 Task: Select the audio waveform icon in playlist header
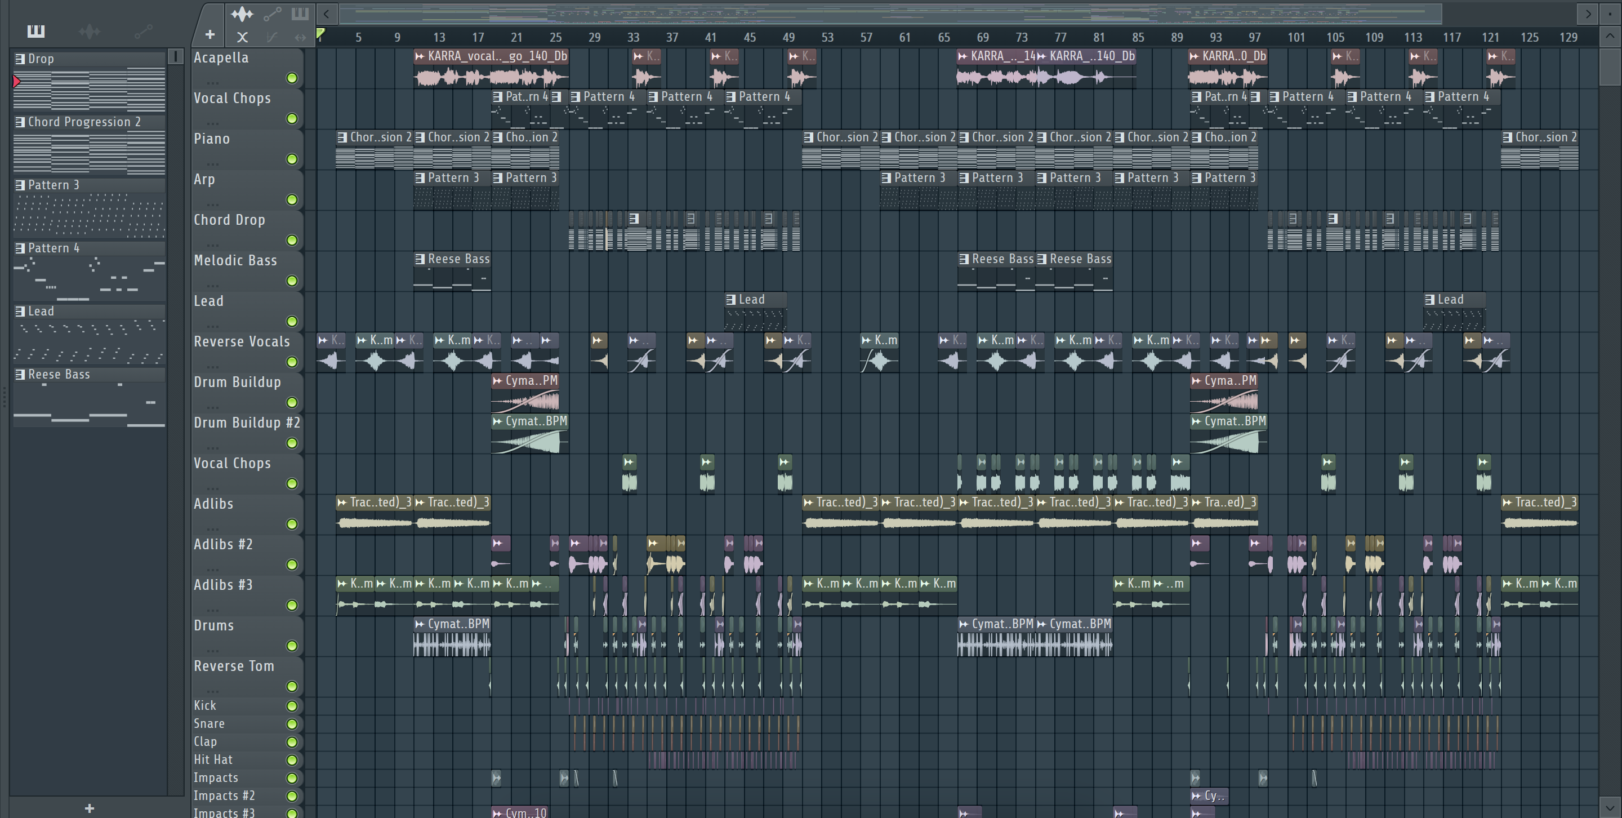(x=242, y=13)
